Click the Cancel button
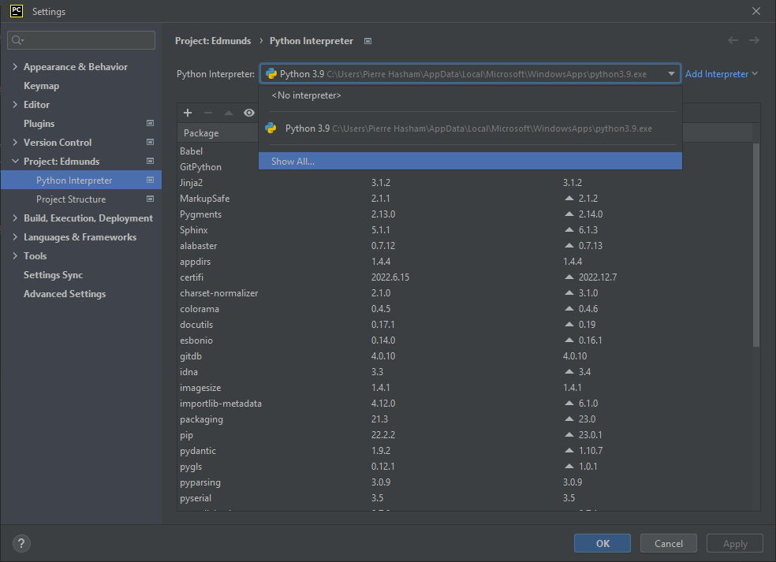This screenshot has height=562, width=776. (669, 543)
